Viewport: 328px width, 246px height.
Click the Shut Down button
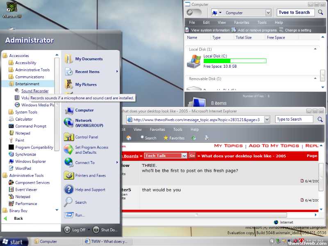tap(105, 230)
